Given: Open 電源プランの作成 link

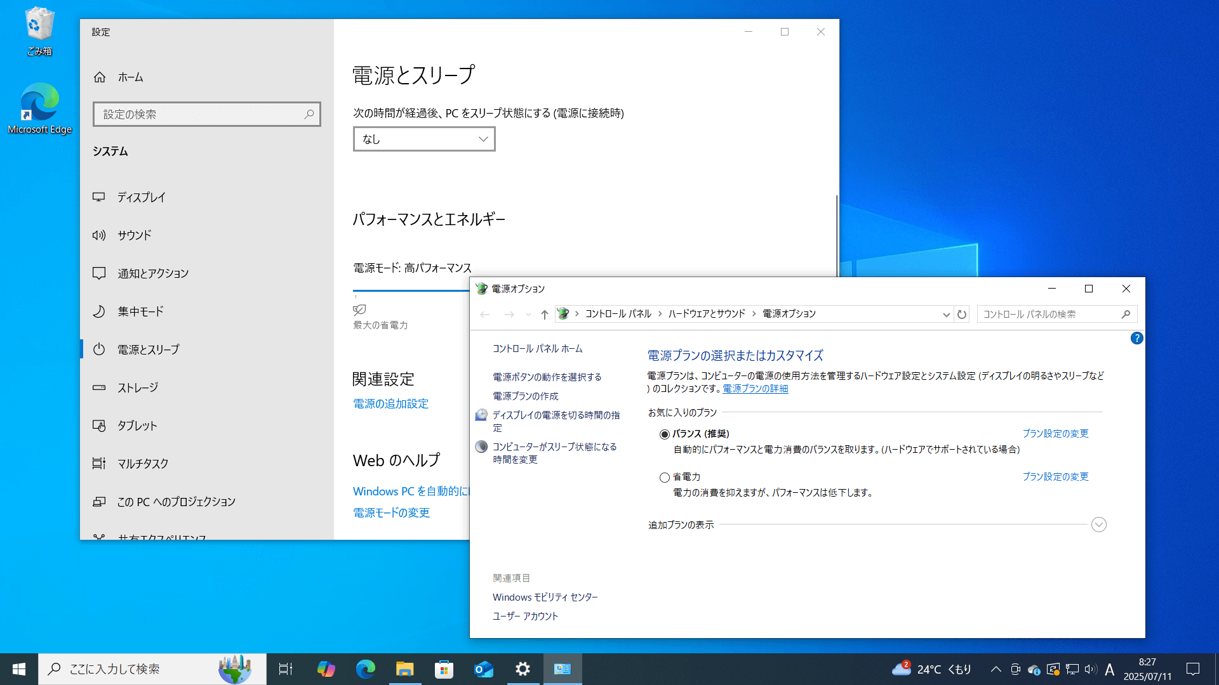Looking at the screenshot, I should coord(526,396).
